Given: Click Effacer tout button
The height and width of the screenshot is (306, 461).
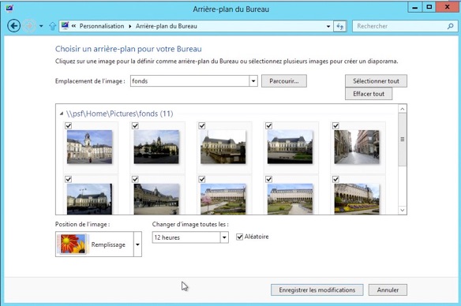Looking at the screenshot, I should [x=369, y=94].
